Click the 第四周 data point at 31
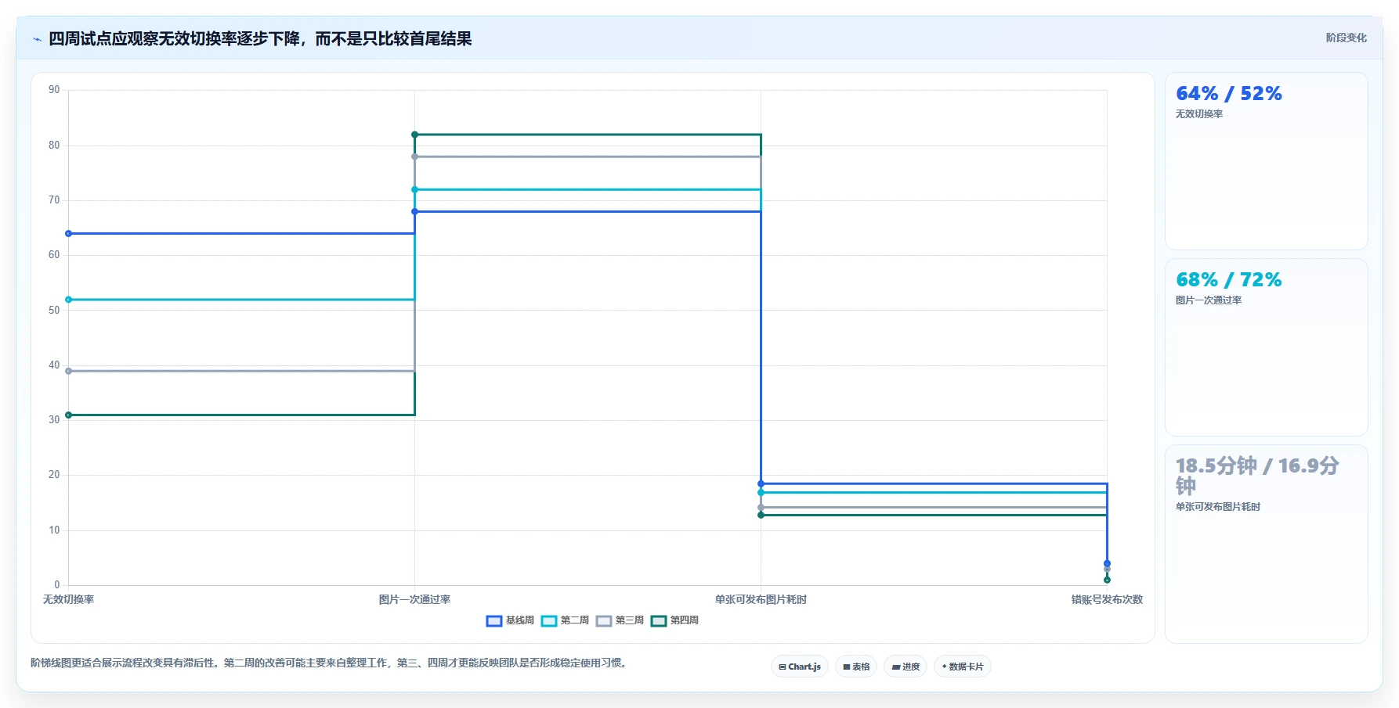Viewport: 1399px width, 708px height. (69, 415)
